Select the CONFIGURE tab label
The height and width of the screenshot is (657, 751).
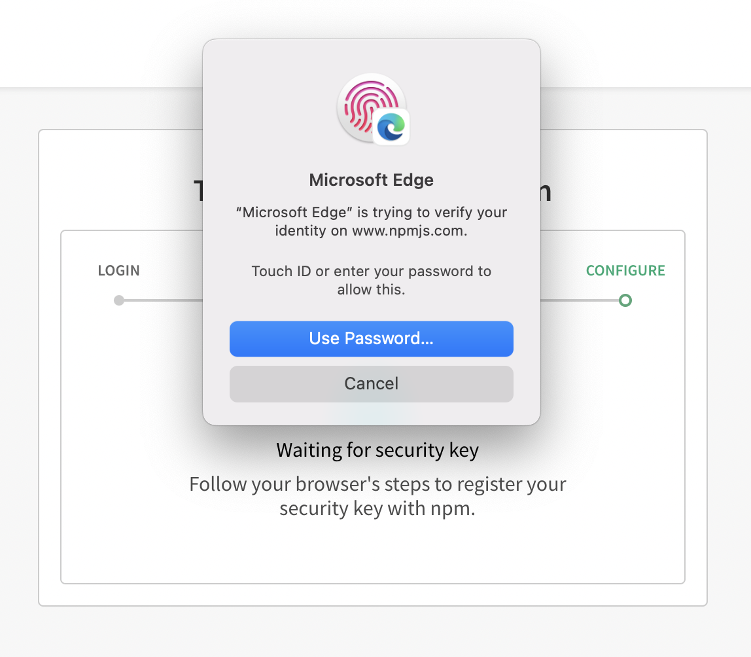click(x=625, y=270)
